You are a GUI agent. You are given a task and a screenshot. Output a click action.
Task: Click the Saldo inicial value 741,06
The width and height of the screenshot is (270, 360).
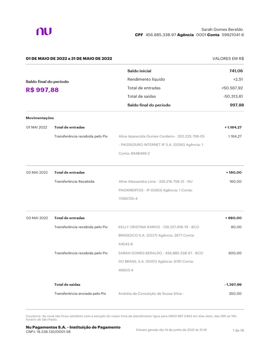pos(236,71)
